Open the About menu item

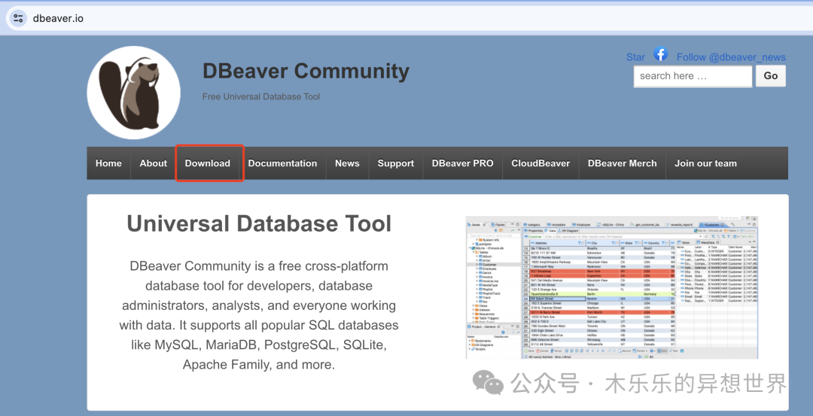[154, 163]
